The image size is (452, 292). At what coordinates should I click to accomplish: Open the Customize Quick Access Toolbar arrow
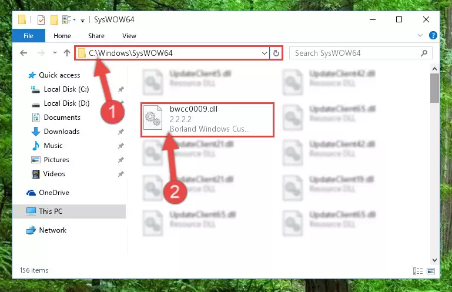[x=82, y=20]
